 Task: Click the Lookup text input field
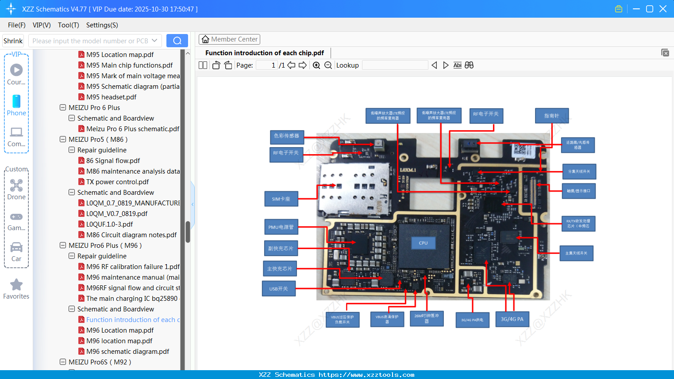[x=395, y=65]
